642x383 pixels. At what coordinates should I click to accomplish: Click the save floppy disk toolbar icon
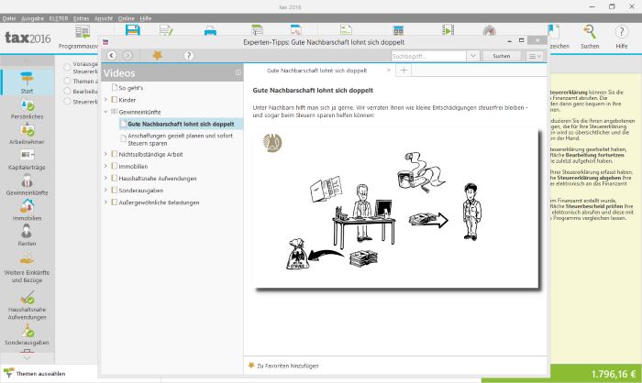(x=133, y=30)
